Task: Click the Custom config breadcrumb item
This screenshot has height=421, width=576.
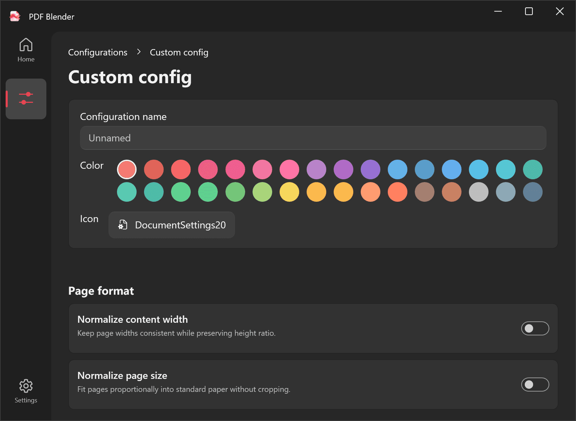Action: click(179, 52)
